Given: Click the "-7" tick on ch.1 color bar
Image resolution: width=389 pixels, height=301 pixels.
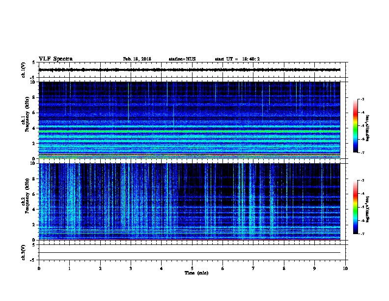Looking at the screenshot, I should coord(362,152).
